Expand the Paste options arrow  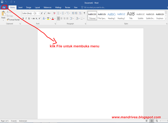click(3, 20)
